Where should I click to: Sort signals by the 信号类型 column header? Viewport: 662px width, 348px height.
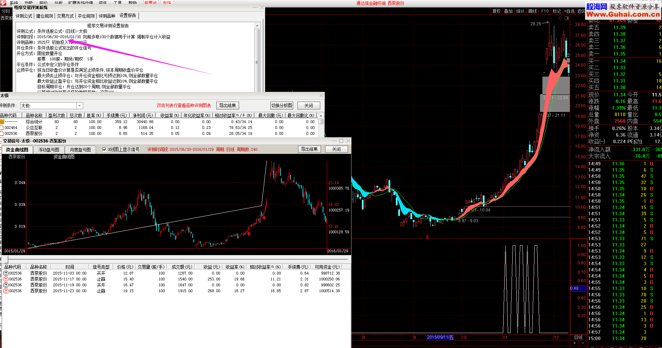coord(101,267)
